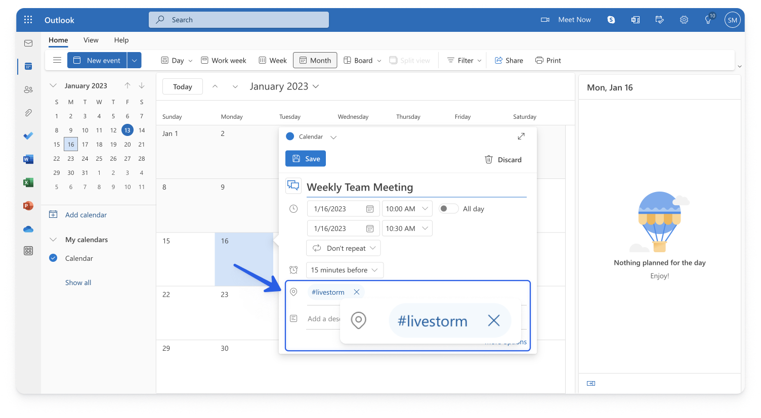Click the Save button
This screenshot has height=418, width=761.
(306, 159)
